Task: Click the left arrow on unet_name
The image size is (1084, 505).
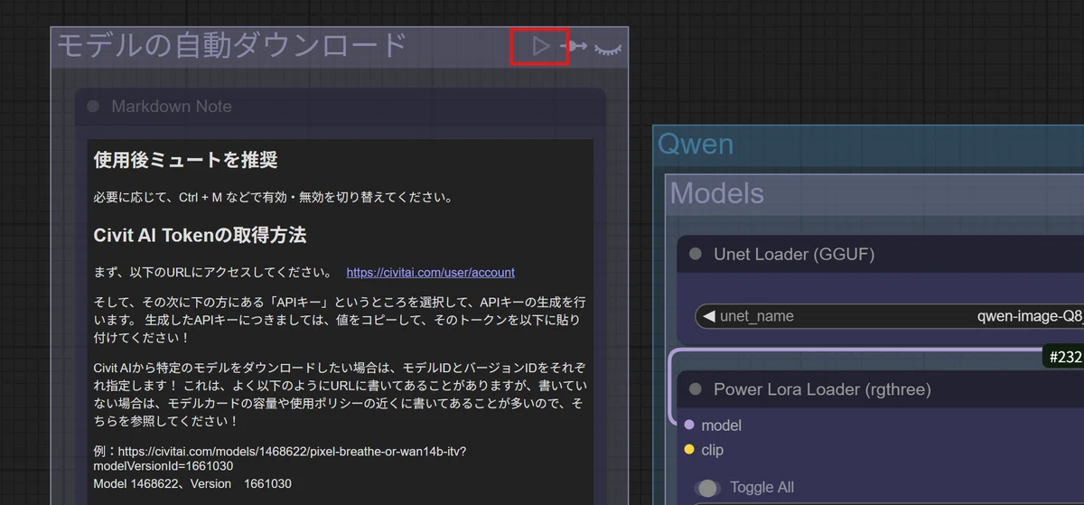Action: (x=708, y=316)
